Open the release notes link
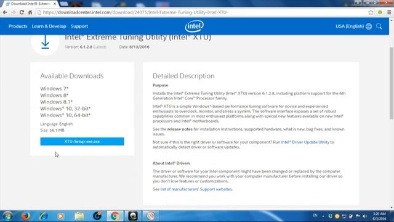 pos(180,129)
